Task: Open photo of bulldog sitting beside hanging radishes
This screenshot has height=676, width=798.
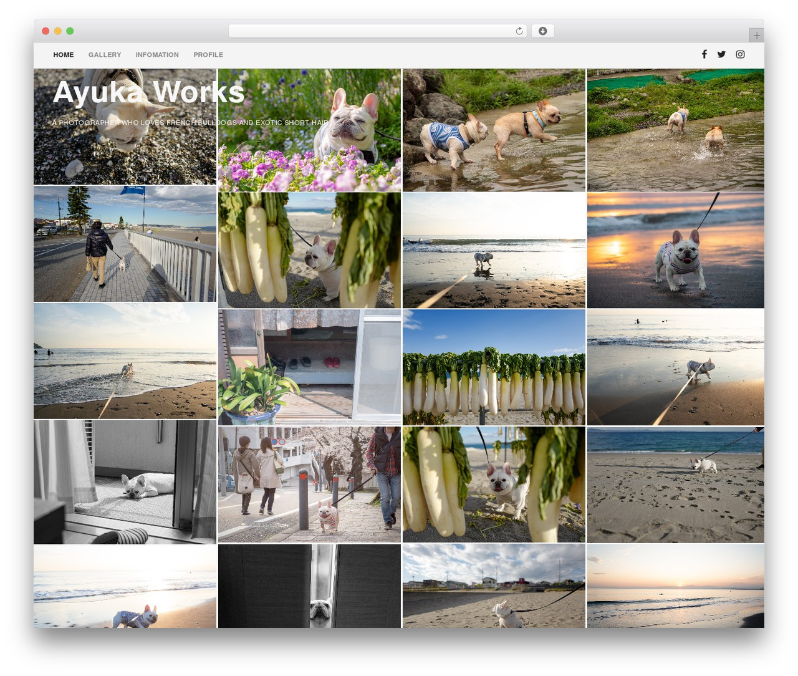Action: pyautogui.click(x=310, y=250)
